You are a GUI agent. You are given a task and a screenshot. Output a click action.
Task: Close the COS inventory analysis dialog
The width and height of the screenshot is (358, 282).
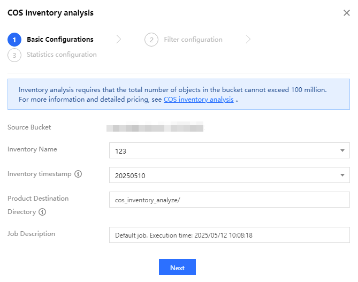click(347, 13)
